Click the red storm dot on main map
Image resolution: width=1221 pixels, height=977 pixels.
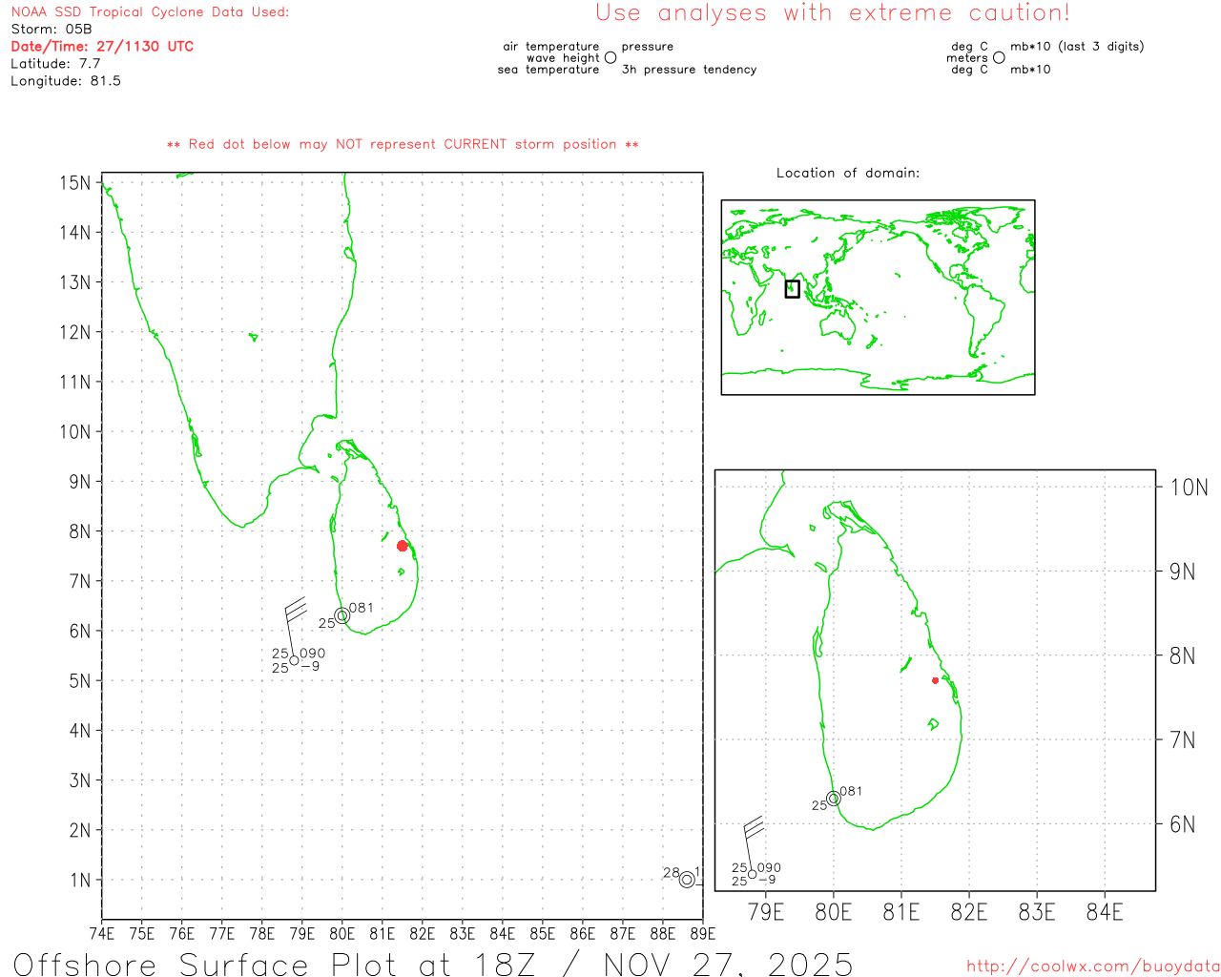click(403, 546)
